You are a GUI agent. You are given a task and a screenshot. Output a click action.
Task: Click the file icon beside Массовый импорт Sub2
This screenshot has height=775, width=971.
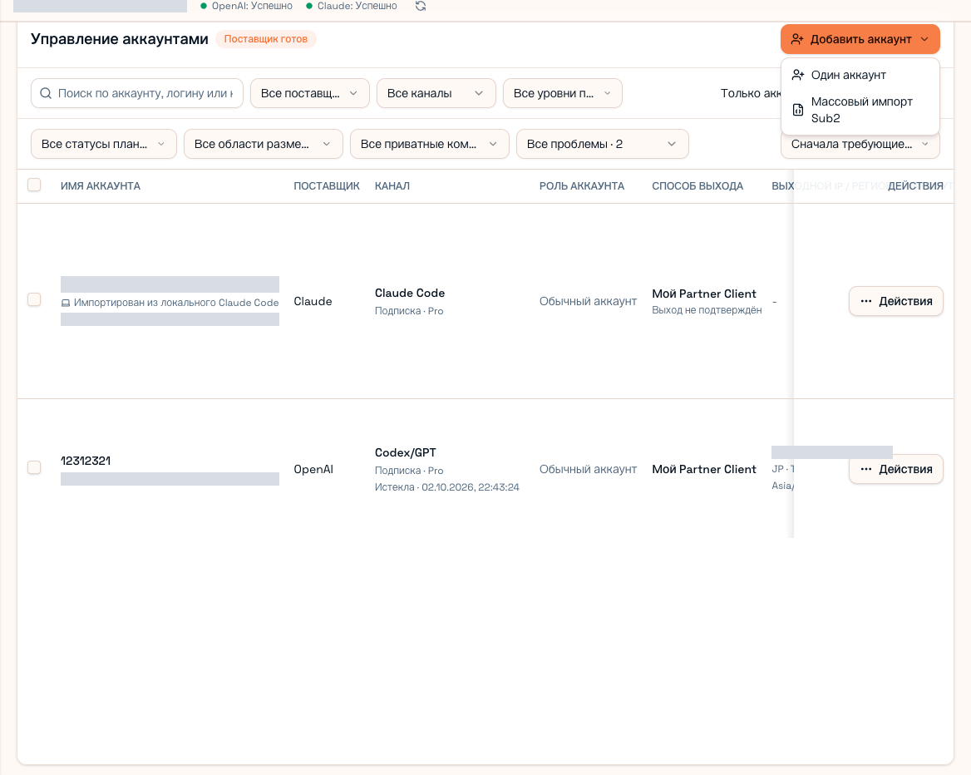(798, 110)
